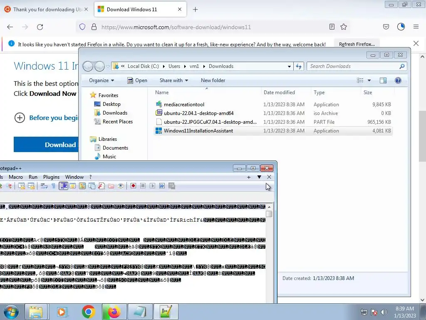Screen dimensions: 426x320
Task: Open new Firefox tab with plus button
Action: [x=196, y=10]
